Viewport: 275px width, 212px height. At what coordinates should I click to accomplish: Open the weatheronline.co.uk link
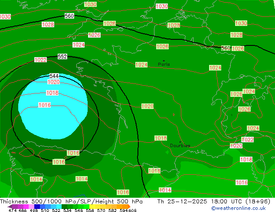(x=238, y=208)
